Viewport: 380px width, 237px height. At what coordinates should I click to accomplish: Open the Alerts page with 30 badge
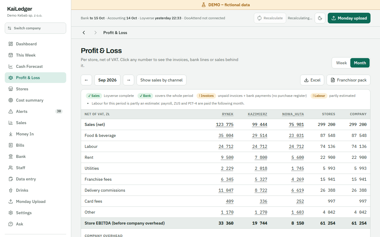point(35,111)
